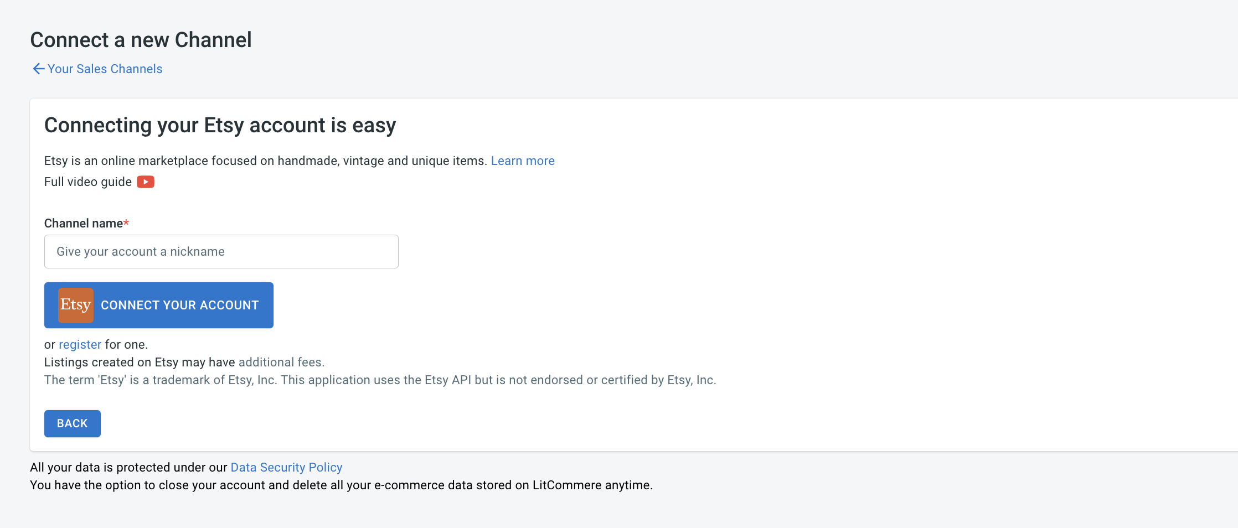Click the Etsy trademark disclaimer text
This screenshot has height=528, width=1238.
[380, 380]
